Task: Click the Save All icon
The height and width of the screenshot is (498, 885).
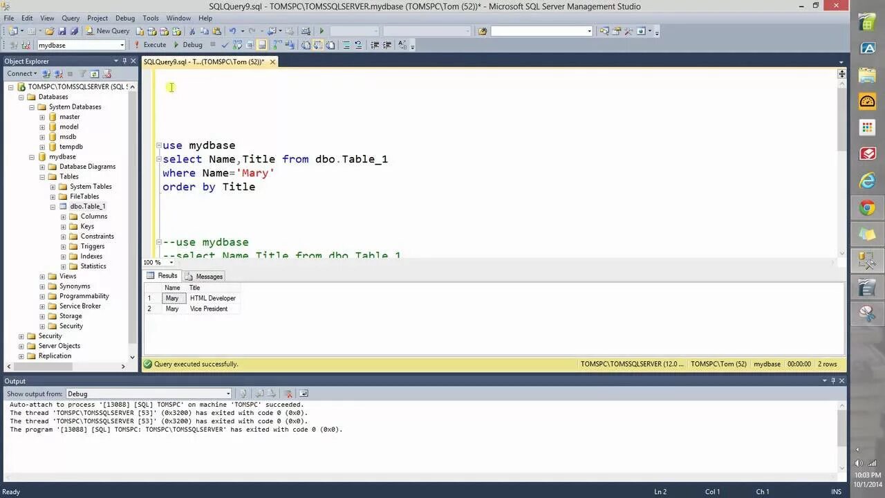Action: coord(74,31)
